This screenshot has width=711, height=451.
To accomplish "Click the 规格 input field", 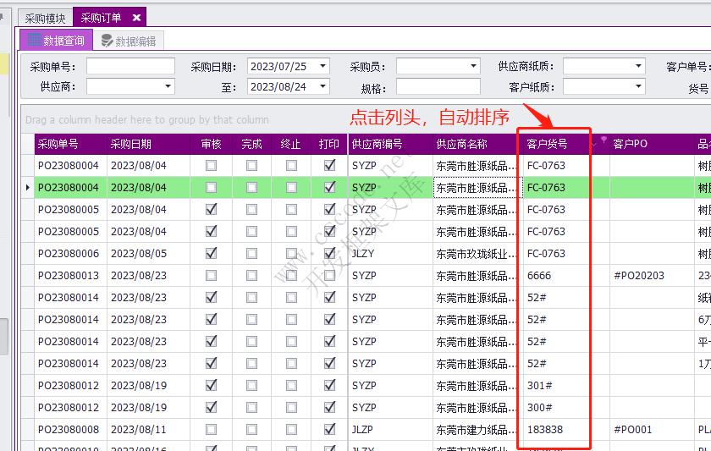I will click(438, 86).
